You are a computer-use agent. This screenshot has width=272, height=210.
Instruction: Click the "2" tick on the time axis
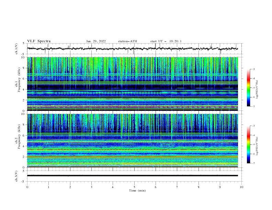70,187
